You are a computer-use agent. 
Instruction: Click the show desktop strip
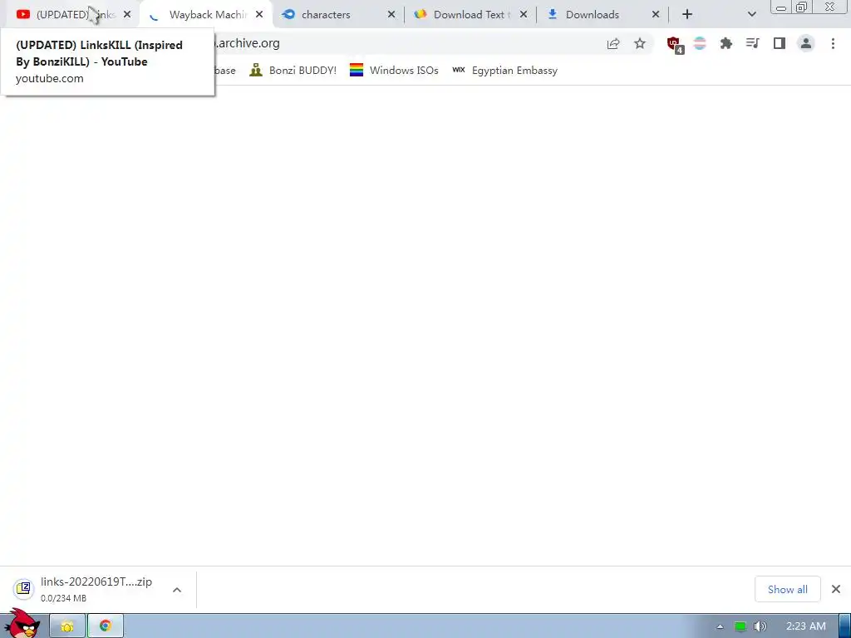(x=844, y=626)
